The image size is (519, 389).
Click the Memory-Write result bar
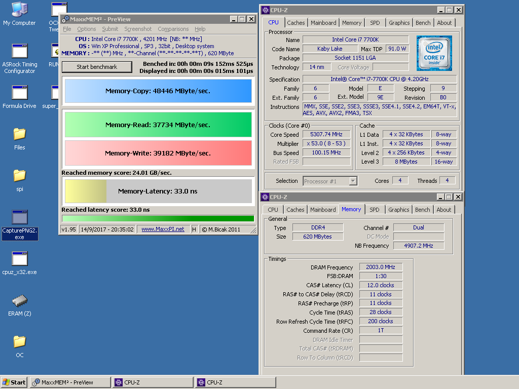point(158,153)
